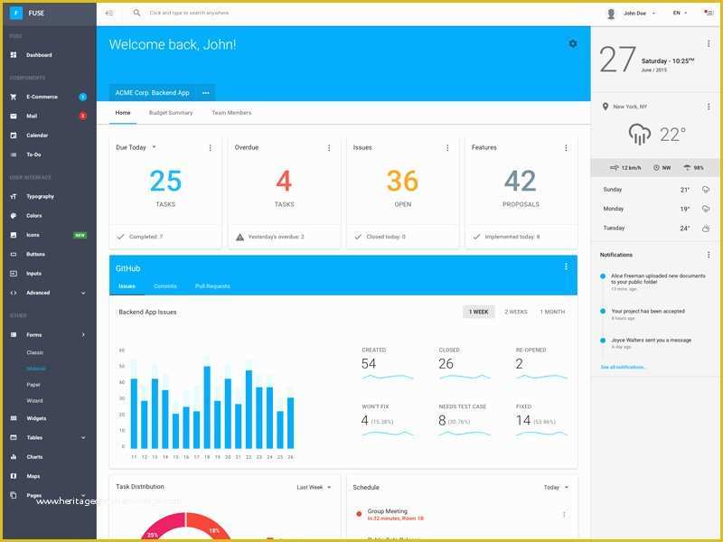Click the Widgets sidebar icon
Screen dimensions: 723x542
(x=14, y=418)
